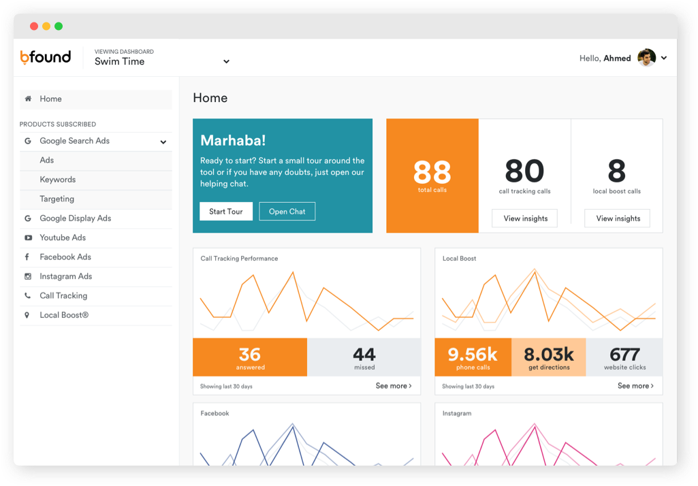Click the 80 call tracking calls figure
698x486 pixels.
click(x=524, y=172)
